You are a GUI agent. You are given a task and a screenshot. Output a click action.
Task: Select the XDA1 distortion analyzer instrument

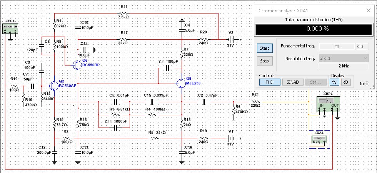[320, 140]
